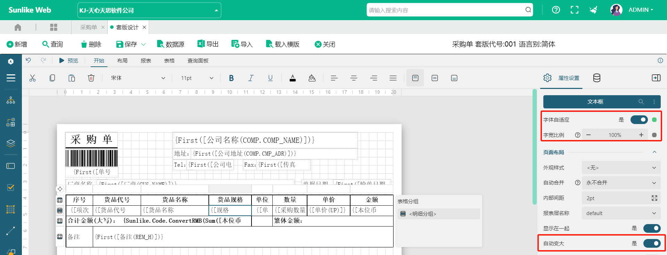Switch to the 开始 ribbon tab

click(99, 60)
